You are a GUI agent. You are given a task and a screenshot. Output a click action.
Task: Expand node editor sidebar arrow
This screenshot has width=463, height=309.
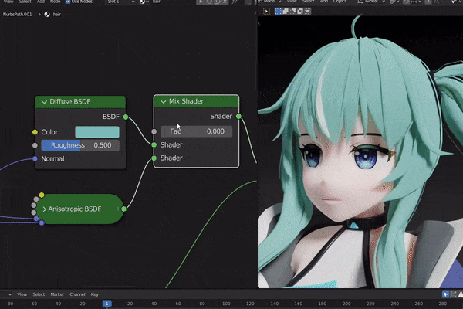pyautogui.click(x=255, y=14)
